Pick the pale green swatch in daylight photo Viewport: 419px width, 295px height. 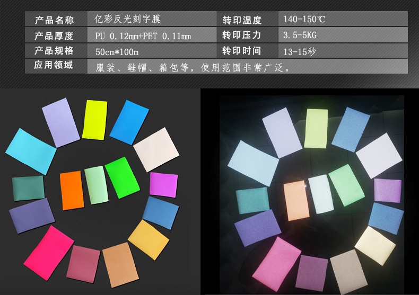(97, 185)
